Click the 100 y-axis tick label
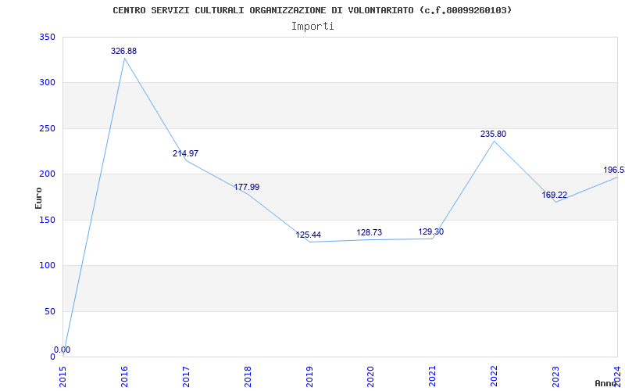Screen dimensions: 625x391 click(47, 265)
